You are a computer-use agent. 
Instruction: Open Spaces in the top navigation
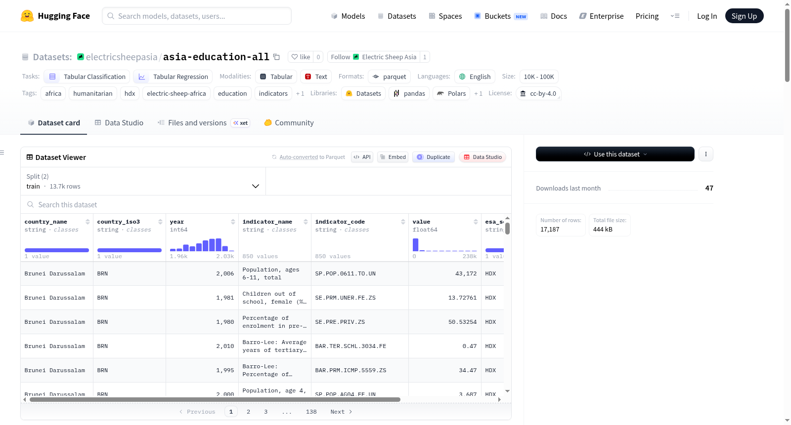(445, 16)
